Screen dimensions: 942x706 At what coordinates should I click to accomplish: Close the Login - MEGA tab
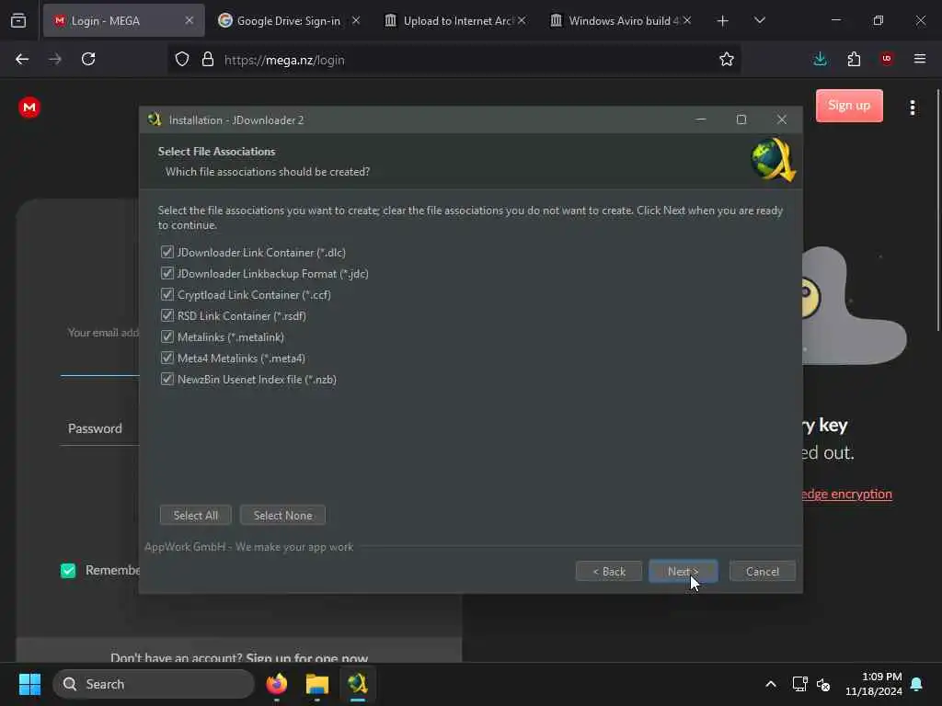(190, 20)
